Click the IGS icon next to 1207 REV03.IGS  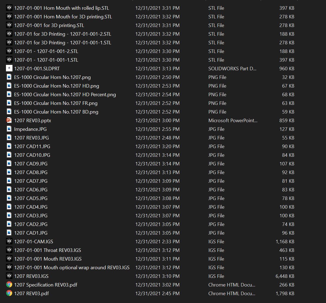pyautogui.click(x=9, y=276)
